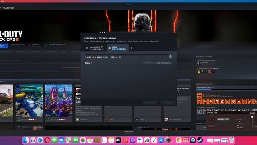
Task: Select the Macintosh HD drive tab
Action: click(x=95, y=48)
